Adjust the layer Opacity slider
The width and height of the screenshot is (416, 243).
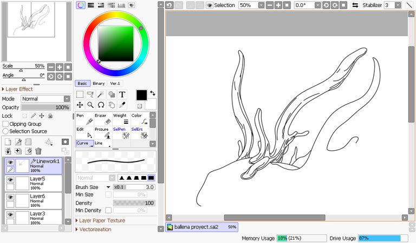coord(45,107)
